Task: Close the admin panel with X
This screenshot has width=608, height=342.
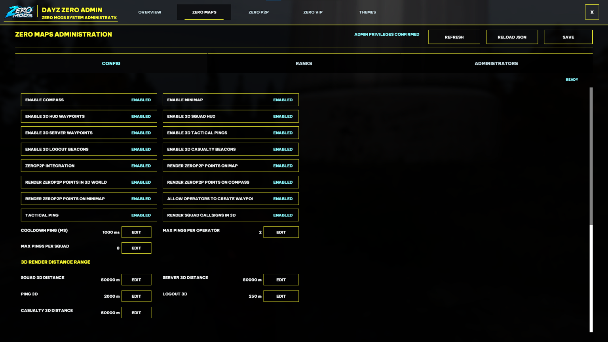Action: pos(592,12)
